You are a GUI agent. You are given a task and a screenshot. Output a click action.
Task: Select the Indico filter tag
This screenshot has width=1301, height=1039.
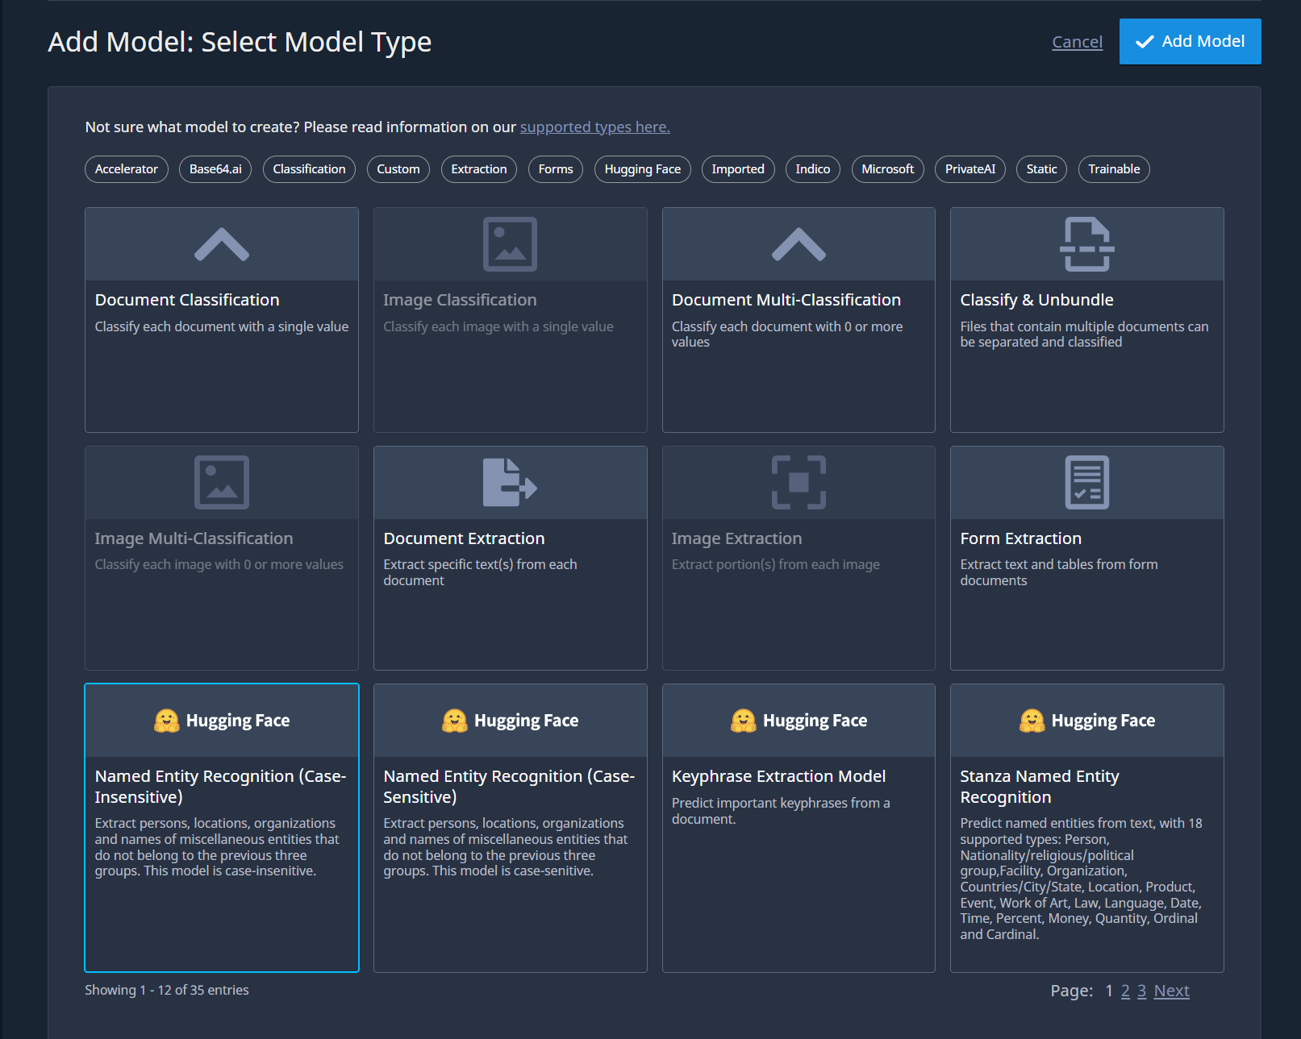pyautogui.click(x=813, y=169)
